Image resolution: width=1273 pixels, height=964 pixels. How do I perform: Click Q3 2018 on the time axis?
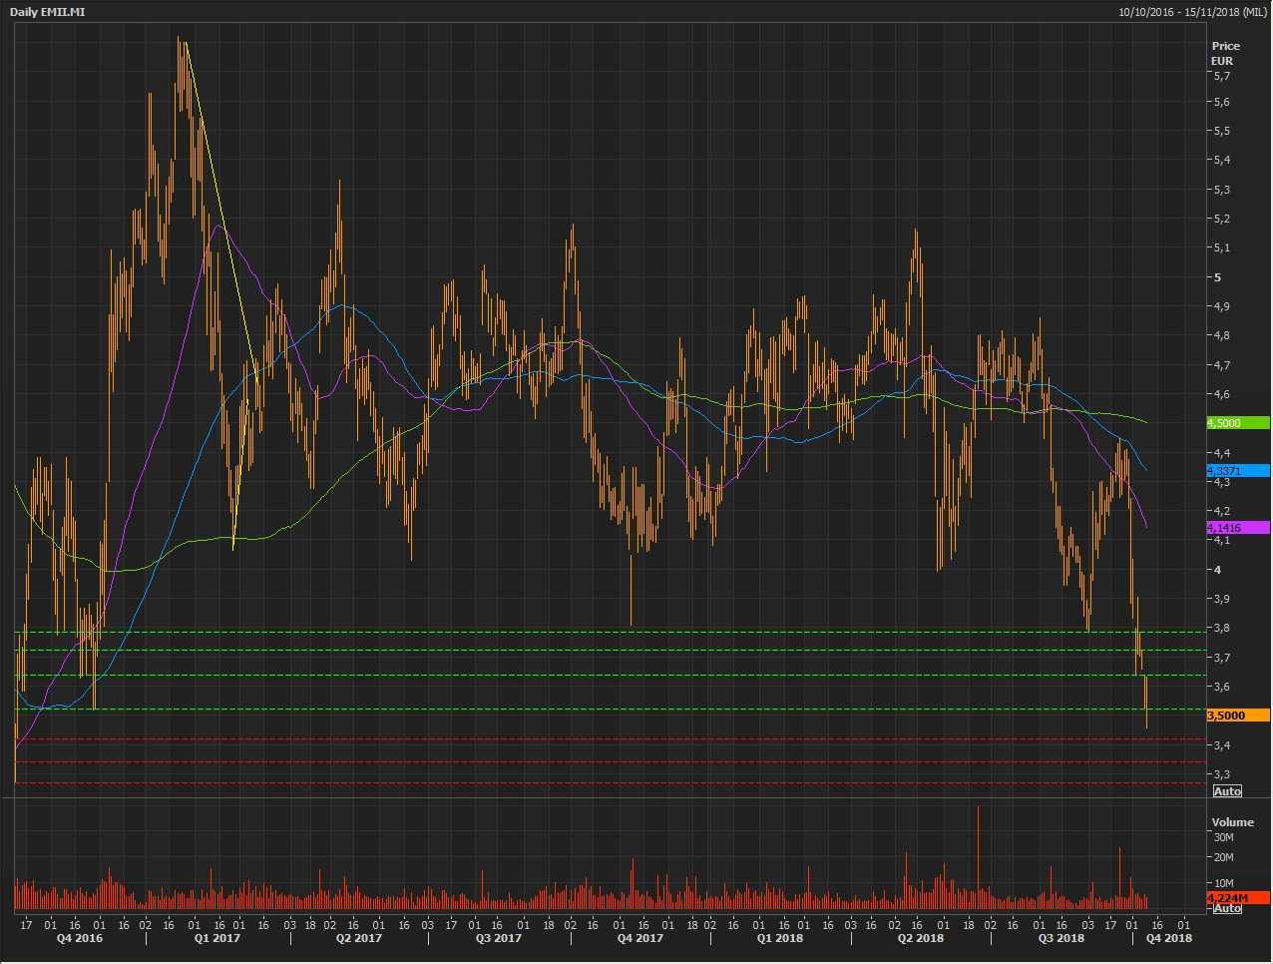1061,938
